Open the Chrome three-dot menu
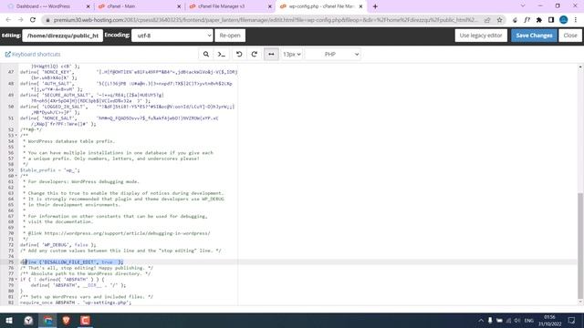 pyautogui.click(x=576, y=20)
